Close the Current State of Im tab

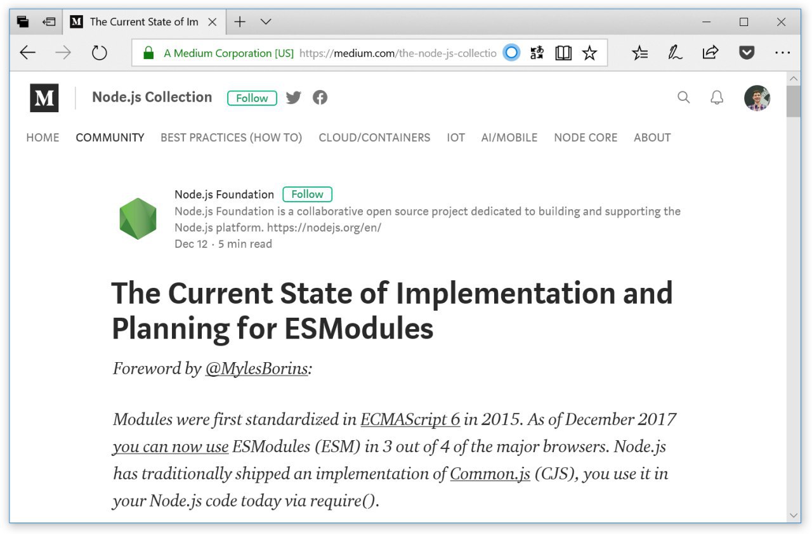pyautogui.click(x=213, y=22)
